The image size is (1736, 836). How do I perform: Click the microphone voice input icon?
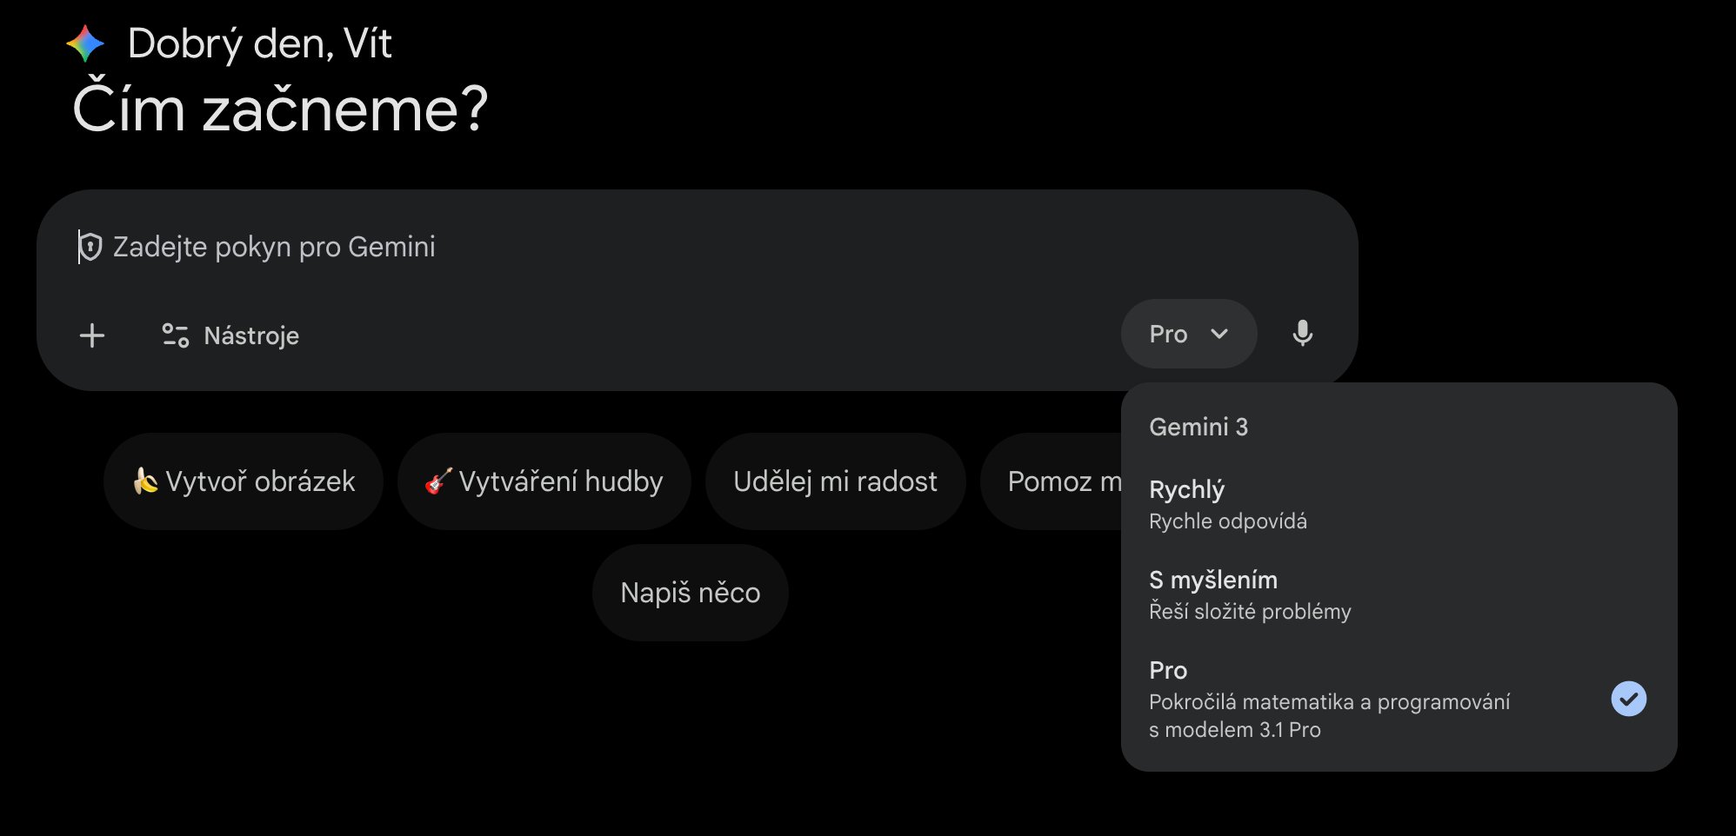point(1302,334)
